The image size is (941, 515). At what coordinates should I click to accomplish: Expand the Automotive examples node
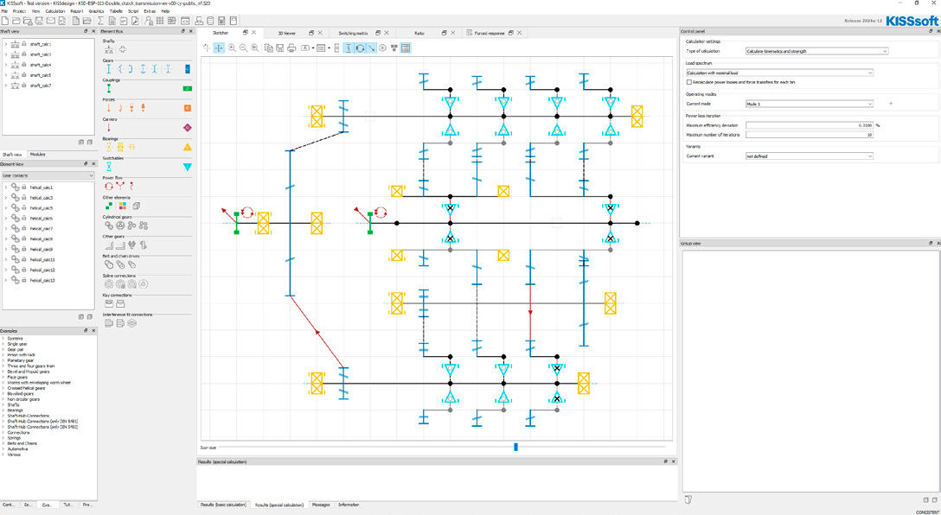[3, 449]
